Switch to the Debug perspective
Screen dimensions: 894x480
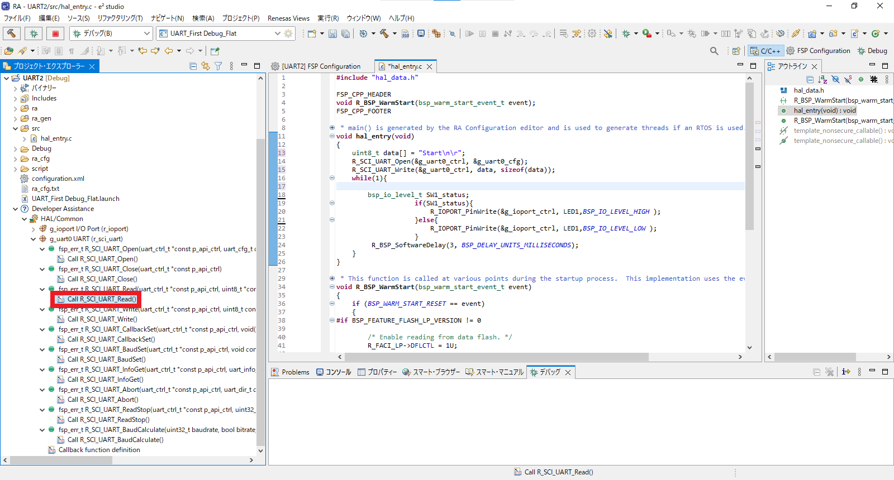point(872,51)
